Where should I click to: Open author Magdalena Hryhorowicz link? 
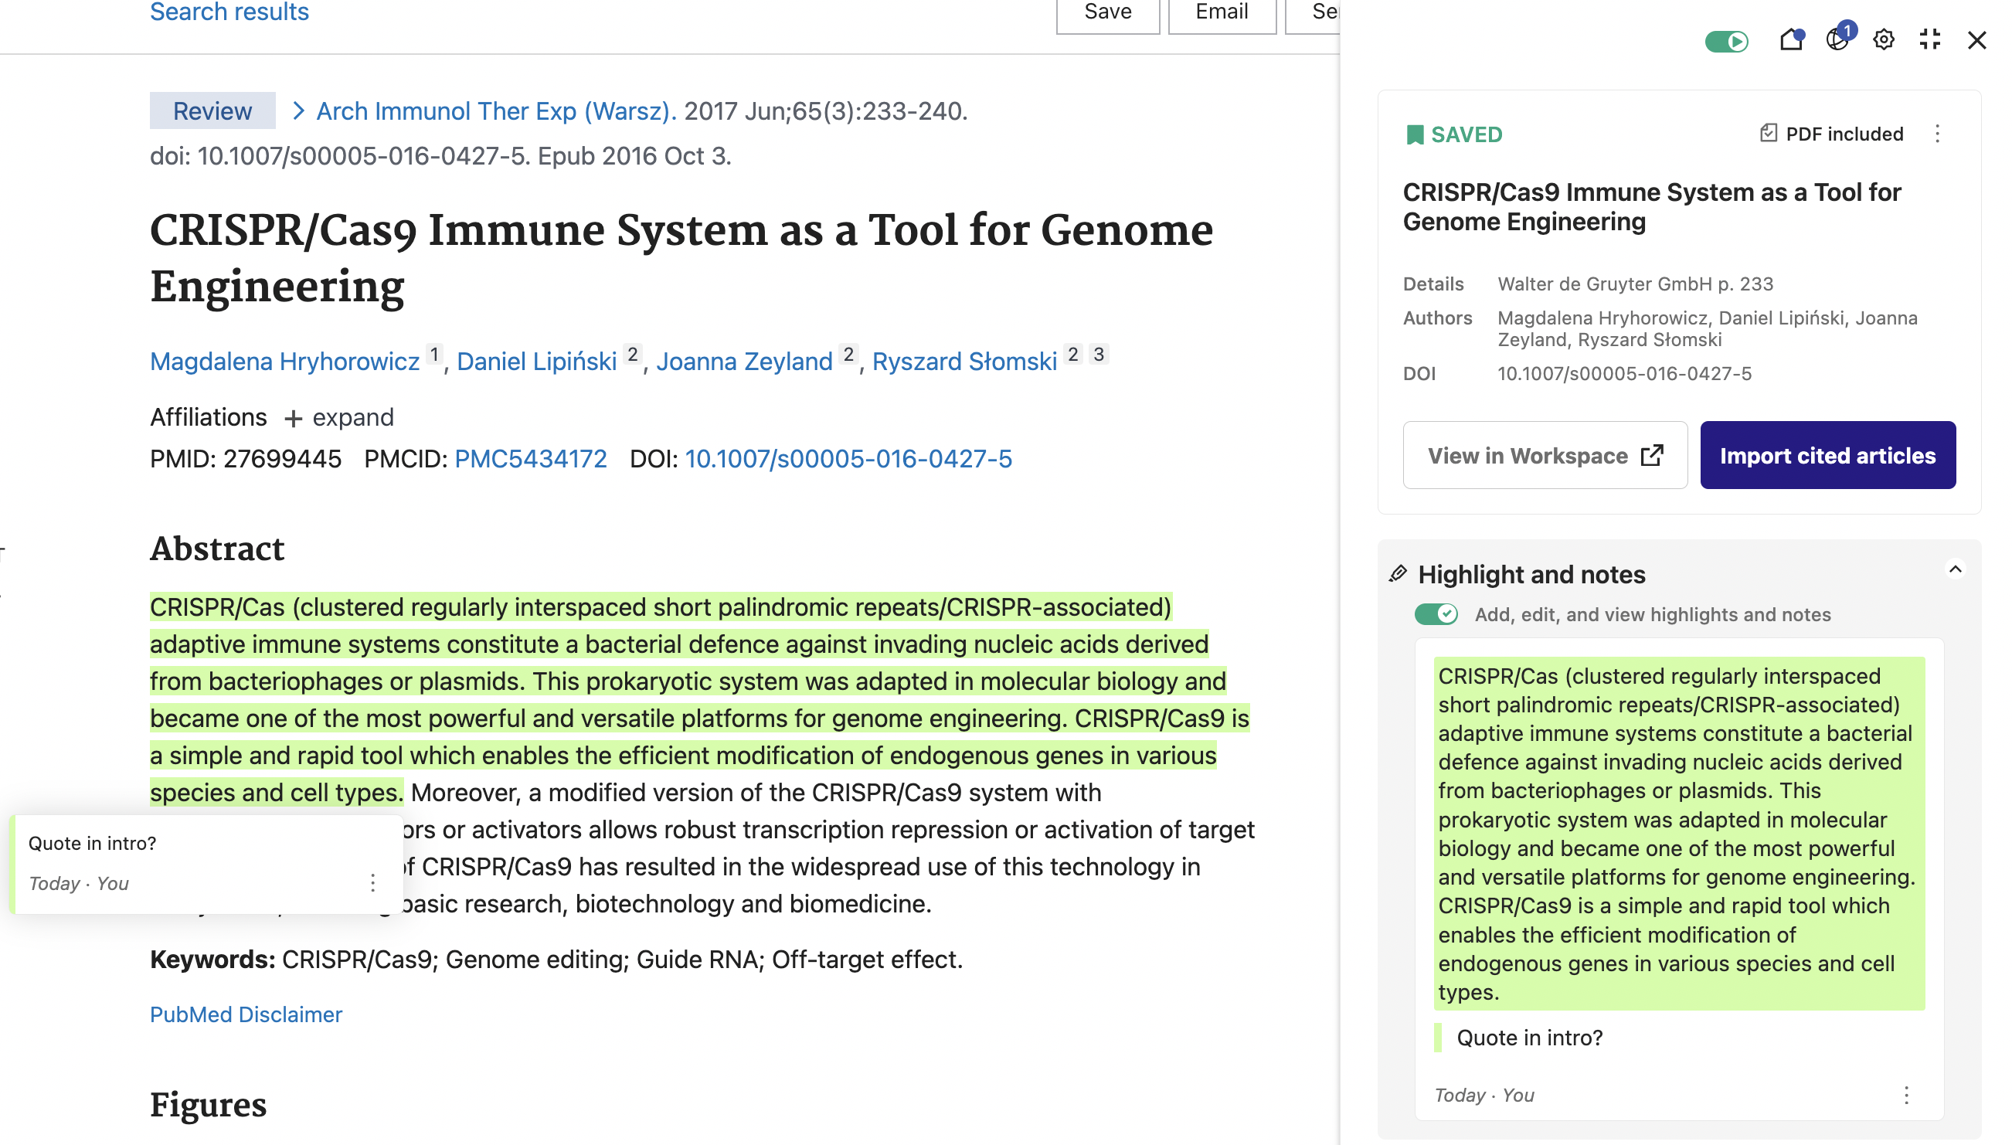coord(284,362)
